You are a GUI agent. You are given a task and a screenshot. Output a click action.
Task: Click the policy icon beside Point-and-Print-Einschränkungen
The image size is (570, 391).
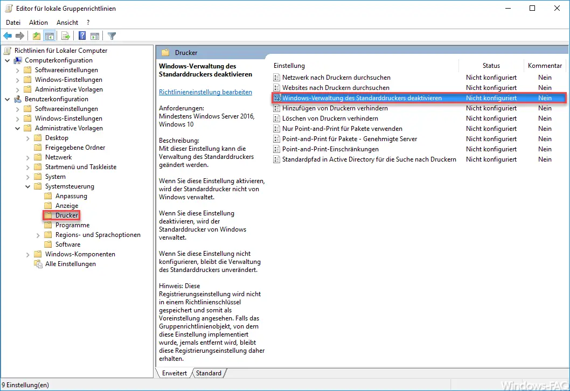[276, 149]
